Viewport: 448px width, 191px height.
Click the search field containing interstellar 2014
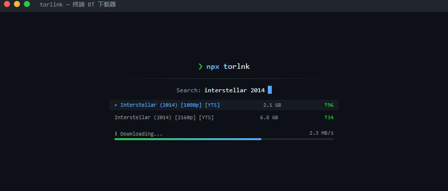point(224,90)
